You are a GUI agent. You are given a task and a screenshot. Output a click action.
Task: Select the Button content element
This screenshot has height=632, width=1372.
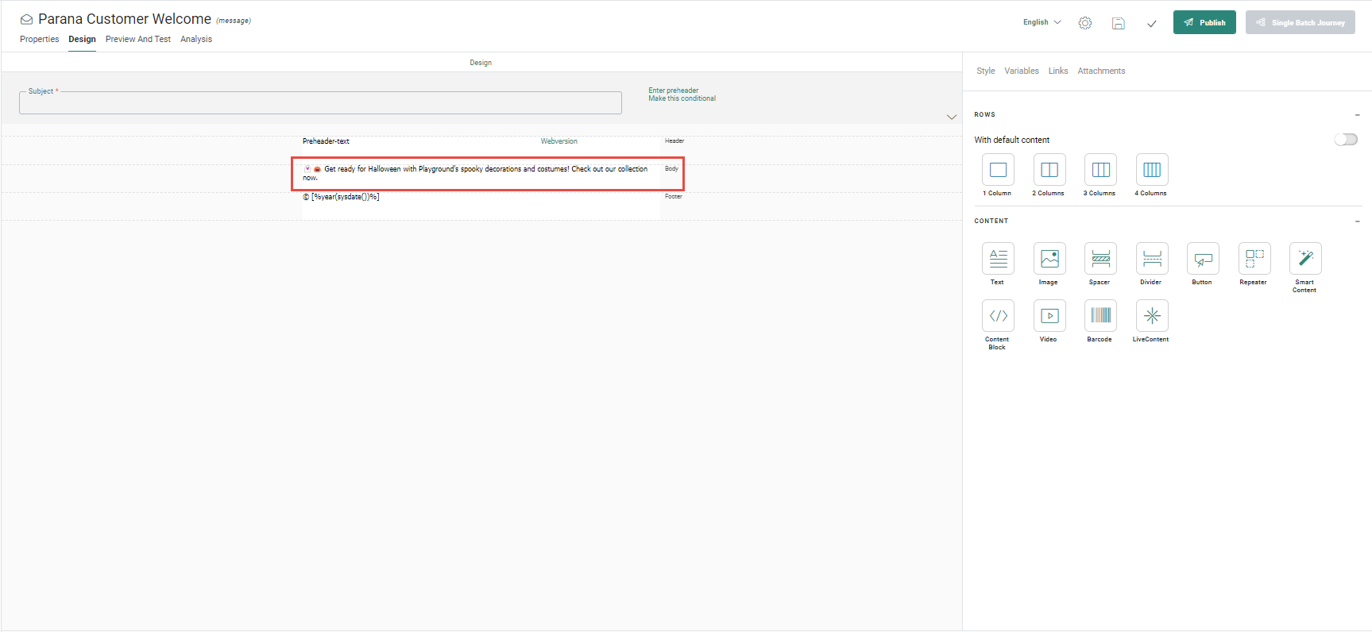(x=1203, y=259)
